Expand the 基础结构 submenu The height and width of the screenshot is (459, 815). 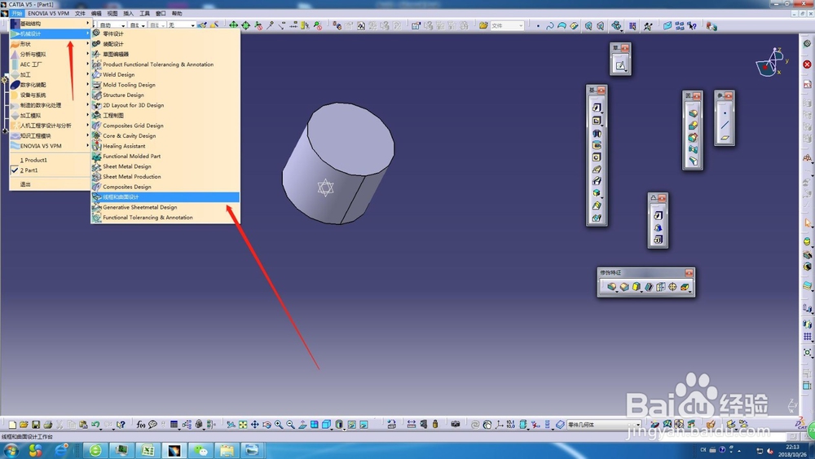(51, 24)
